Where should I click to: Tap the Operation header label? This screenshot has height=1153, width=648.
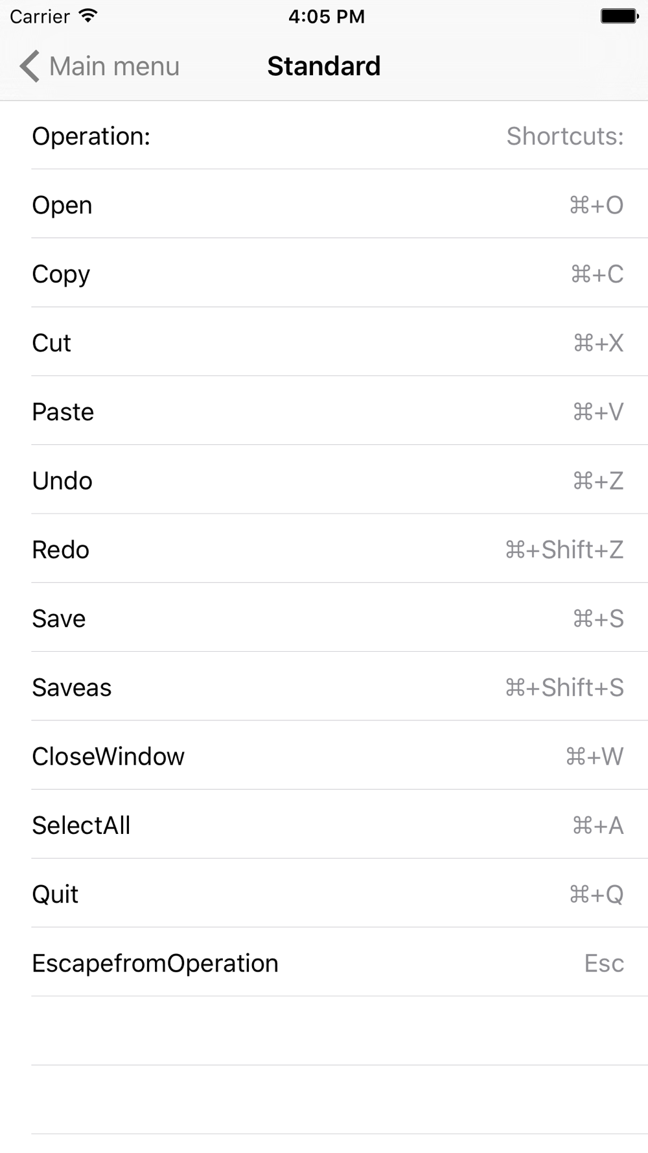[91, 136]
